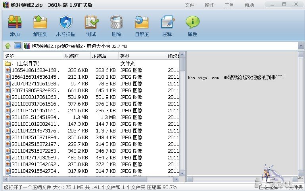Screen dimensions: 305x191
Task: Open the 帮助 (Help) menu
Action: (249, 5)
